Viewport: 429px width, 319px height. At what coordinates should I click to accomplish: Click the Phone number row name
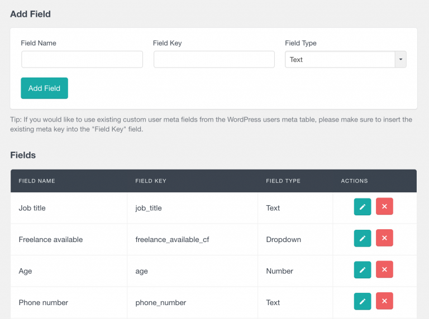(44, 303)
